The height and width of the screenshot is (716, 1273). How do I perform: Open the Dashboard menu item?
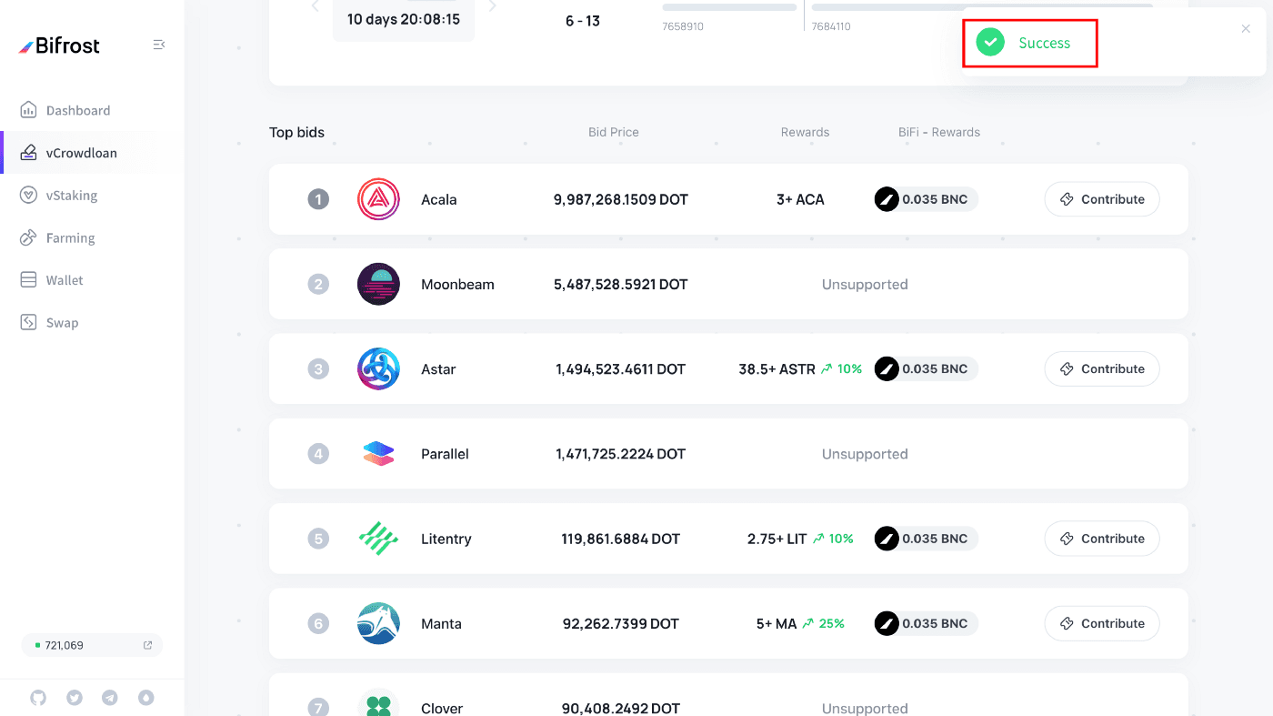coord(78,110)
